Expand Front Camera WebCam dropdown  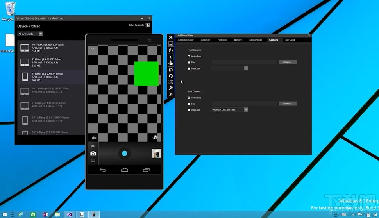(246, 68)
